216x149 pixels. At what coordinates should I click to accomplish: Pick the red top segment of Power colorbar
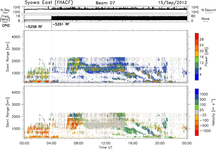click(x=197, y=36)
